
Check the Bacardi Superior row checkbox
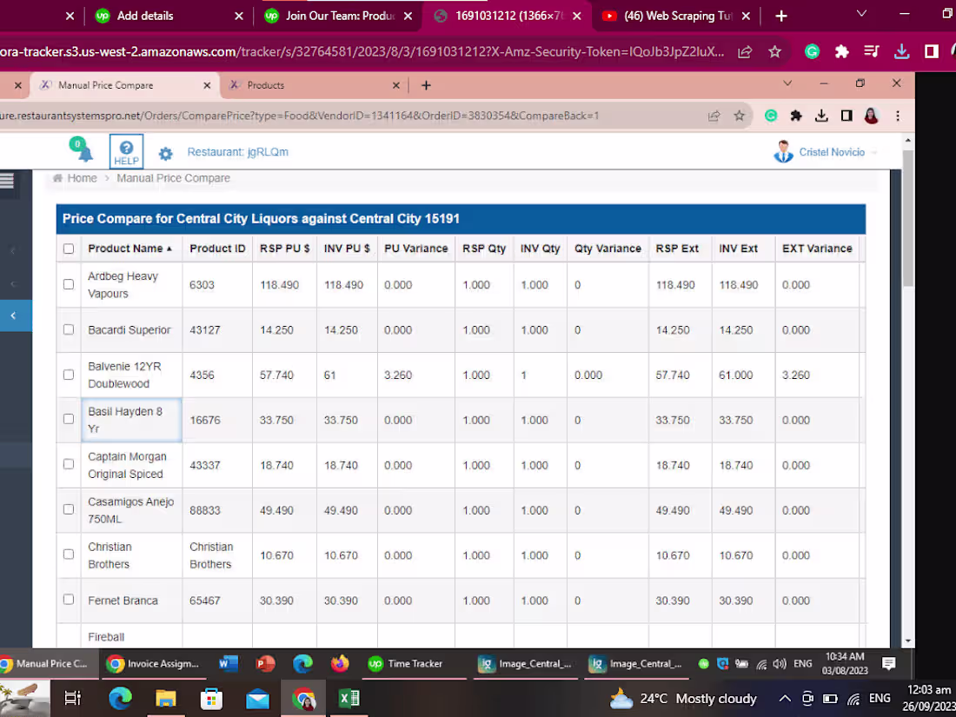point(69,329)
